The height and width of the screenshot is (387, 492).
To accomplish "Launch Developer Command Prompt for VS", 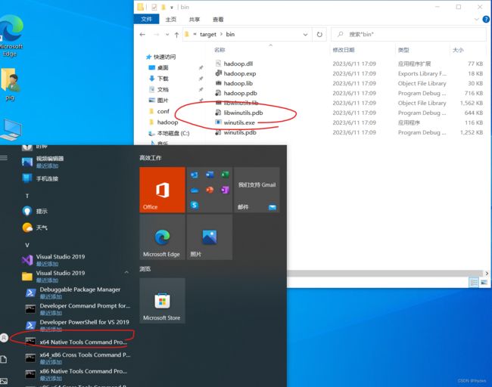I will click(x=77, y=308).
